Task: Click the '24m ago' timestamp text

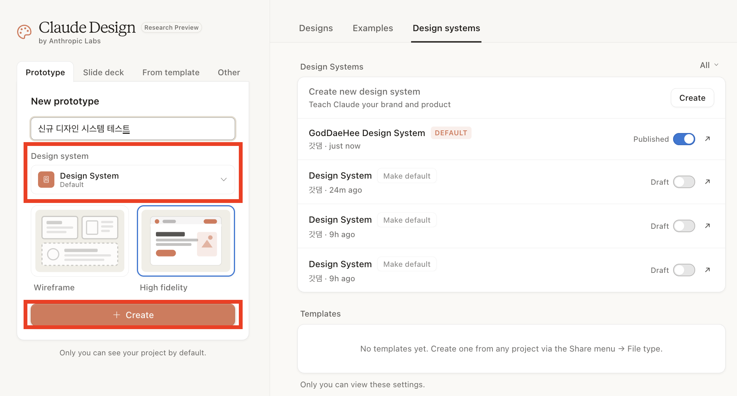Action: [x=345, y=190]
